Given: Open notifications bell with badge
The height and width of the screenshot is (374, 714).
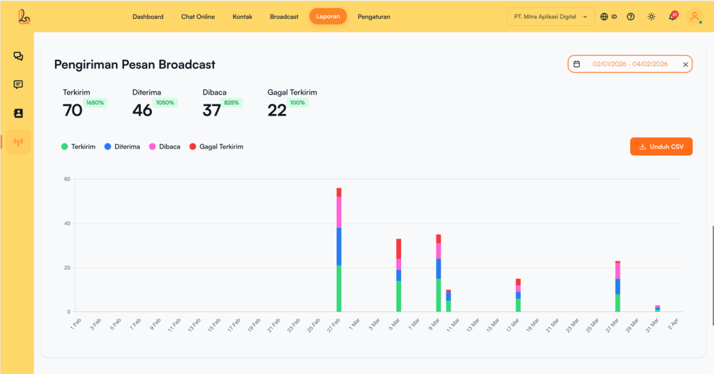Looking at the screenshot, I should [672, 17].
